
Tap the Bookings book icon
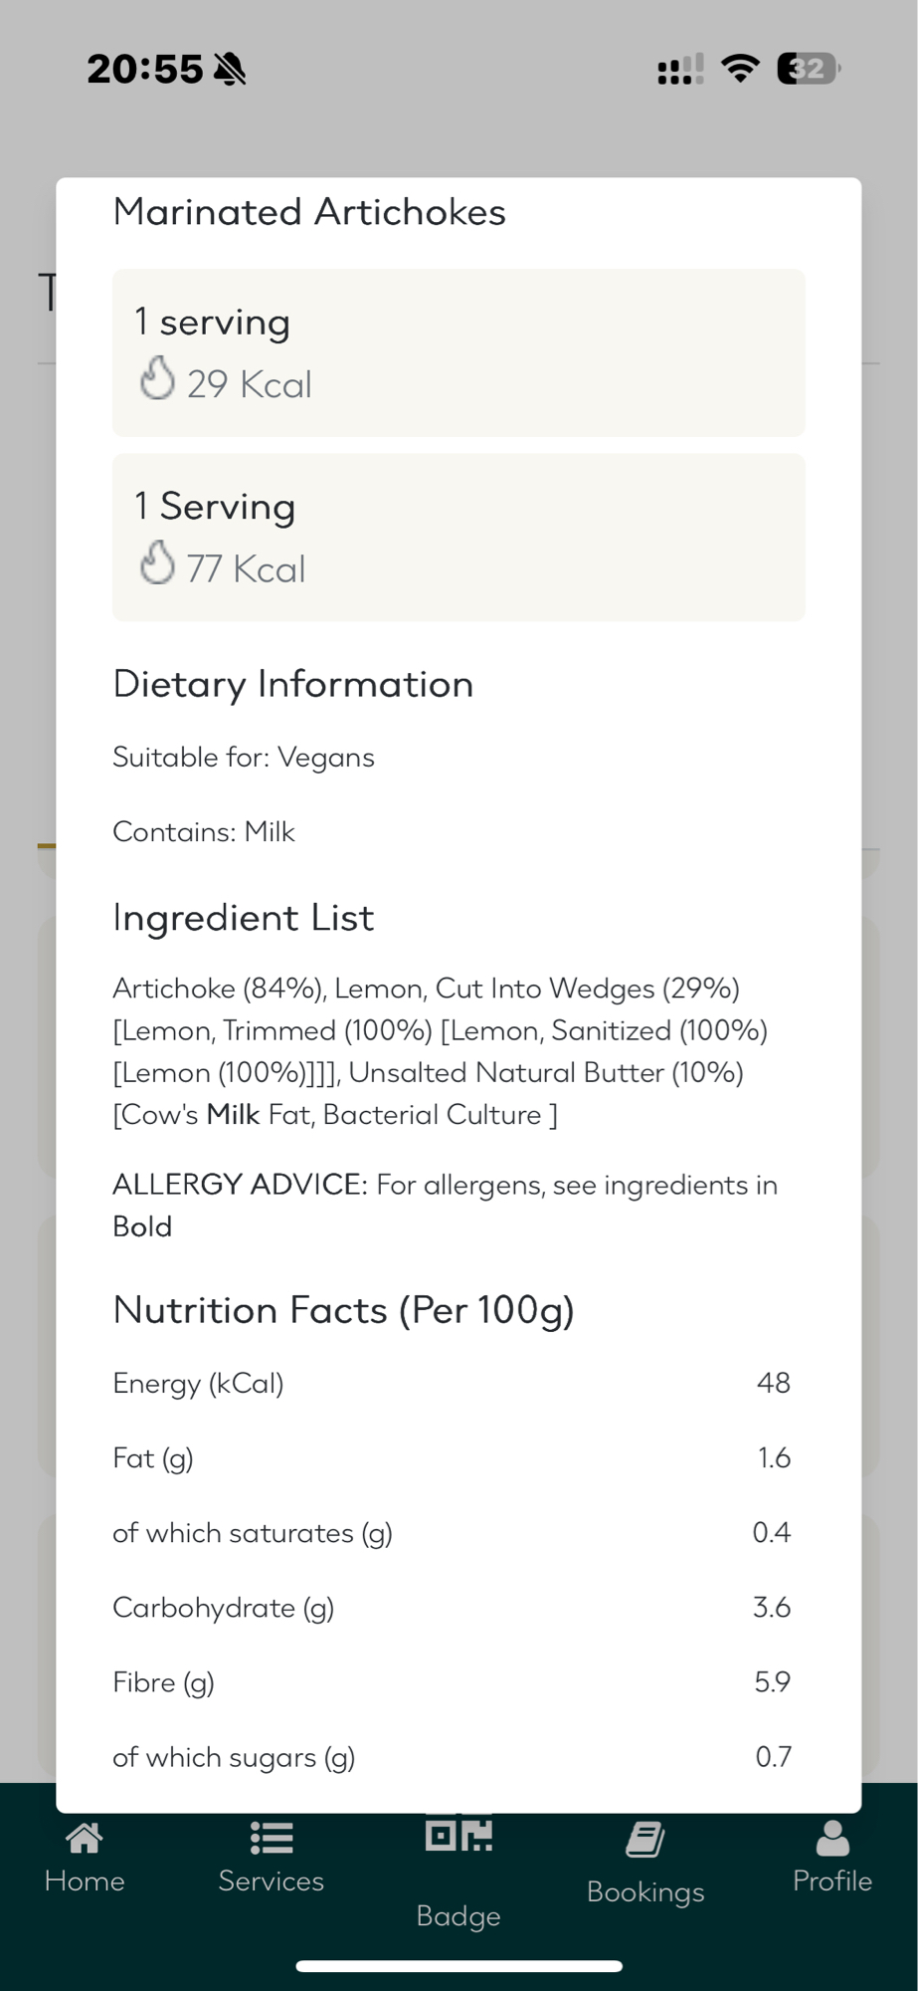tap(645, 1840)
